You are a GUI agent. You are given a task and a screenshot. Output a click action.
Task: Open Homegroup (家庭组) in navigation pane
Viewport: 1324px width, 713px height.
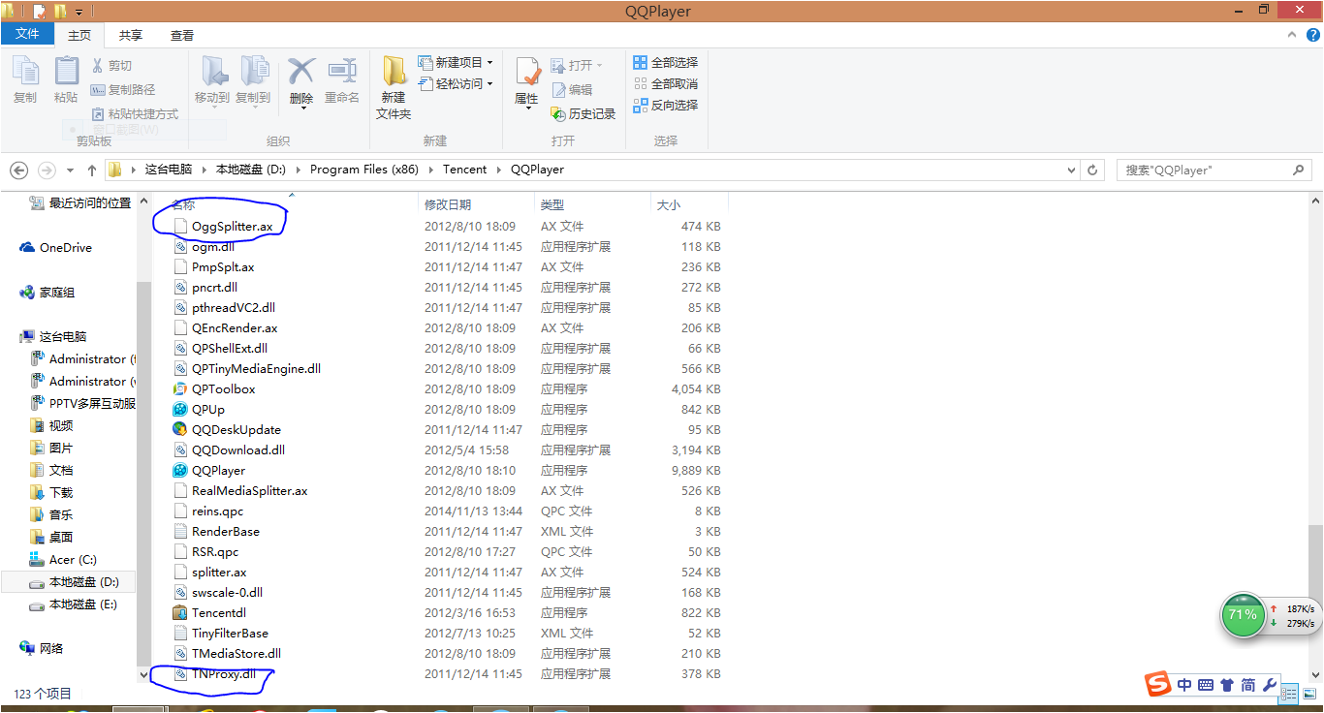pyautogui.click(x=56, y=292)
